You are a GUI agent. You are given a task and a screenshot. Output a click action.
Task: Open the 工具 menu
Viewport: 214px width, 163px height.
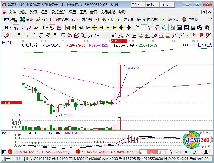pyautogui.click(x=83, y=12)
